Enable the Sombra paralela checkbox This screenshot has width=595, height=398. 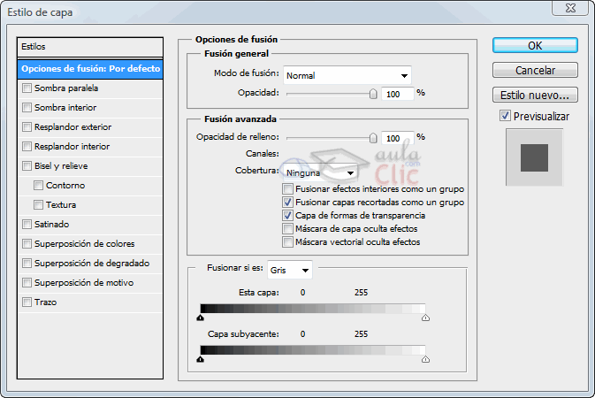tap(27, 88)
